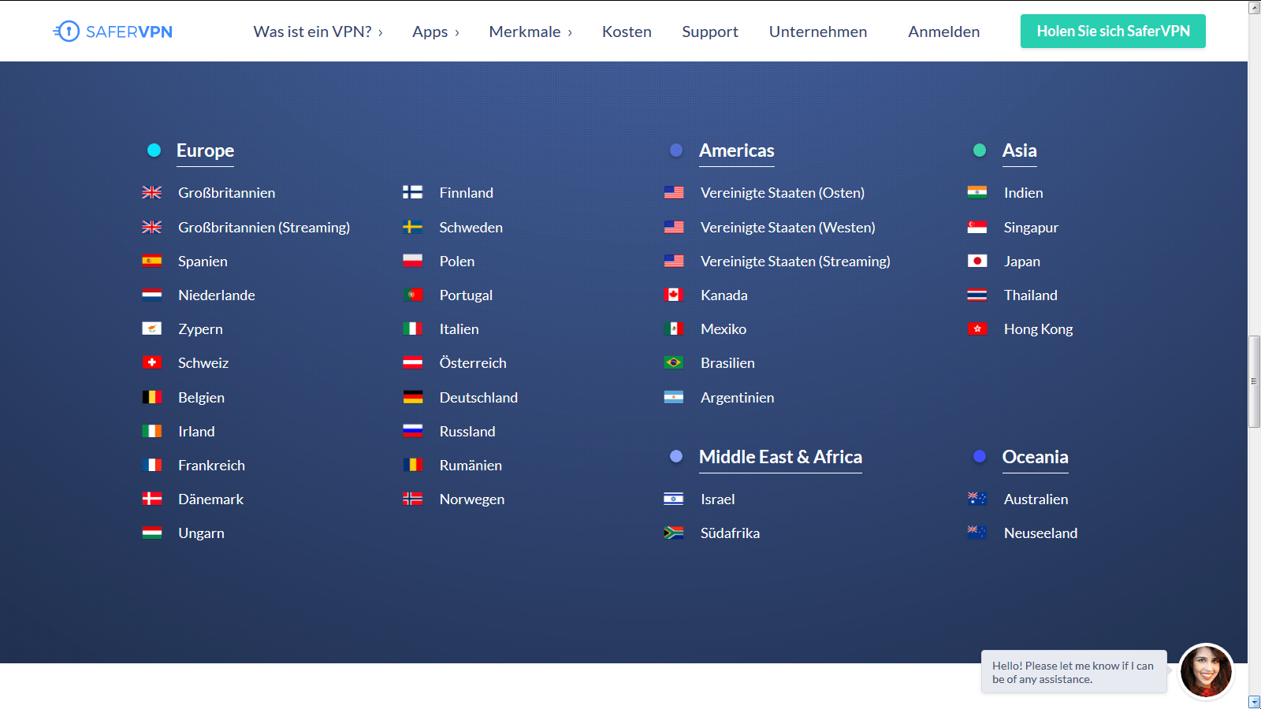Select Vereinigte Staaten (Osten) server

click(x=783, y=192)
